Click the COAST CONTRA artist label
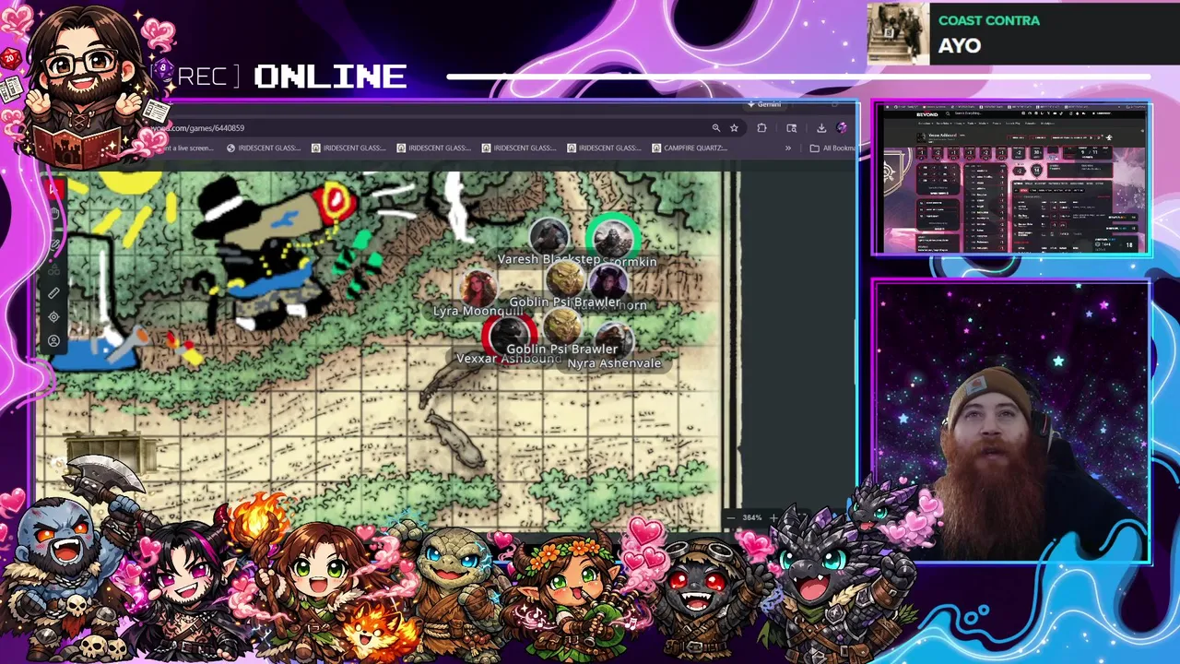This screenshot has height=664, width=1180. coord(988,20)
